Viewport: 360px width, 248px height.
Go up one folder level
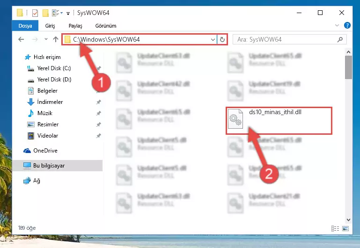coord(56,39)
